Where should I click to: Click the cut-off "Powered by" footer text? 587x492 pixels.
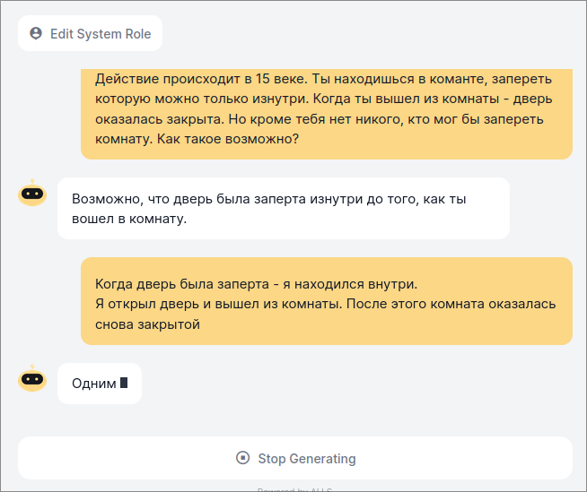pos(295,489)
